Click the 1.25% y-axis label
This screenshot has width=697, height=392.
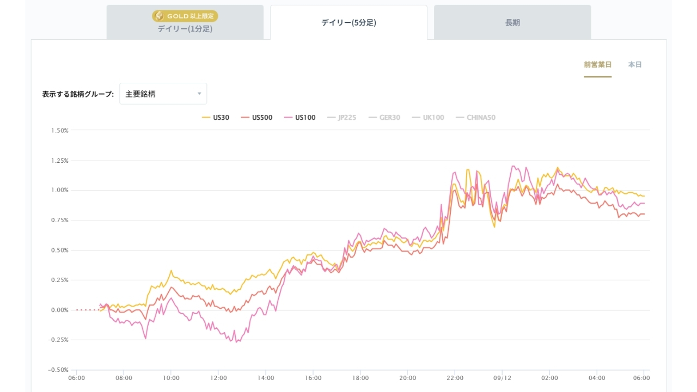click(59, 161)
